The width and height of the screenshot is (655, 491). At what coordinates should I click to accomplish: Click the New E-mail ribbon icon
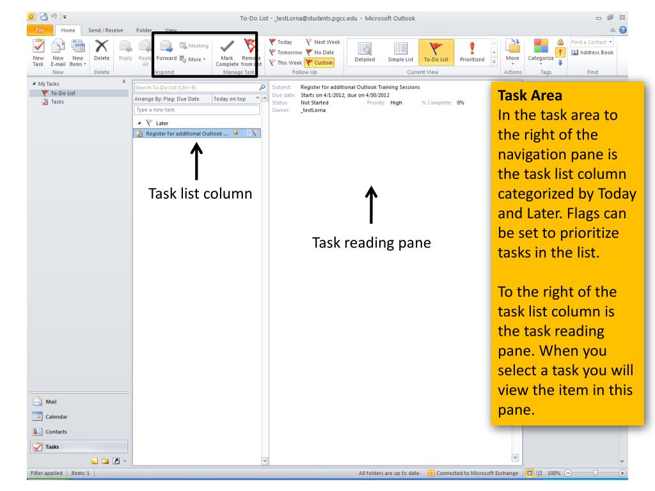click(x=58, y=52)
